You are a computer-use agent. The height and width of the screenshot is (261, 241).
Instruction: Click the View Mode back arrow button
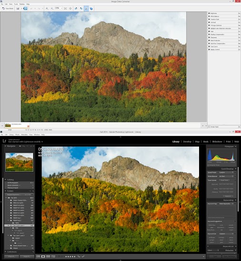click(8, 9)
